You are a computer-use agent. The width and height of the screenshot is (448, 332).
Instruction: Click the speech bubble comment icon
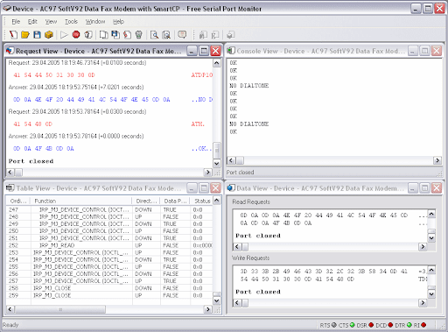[x=182, y=35]
